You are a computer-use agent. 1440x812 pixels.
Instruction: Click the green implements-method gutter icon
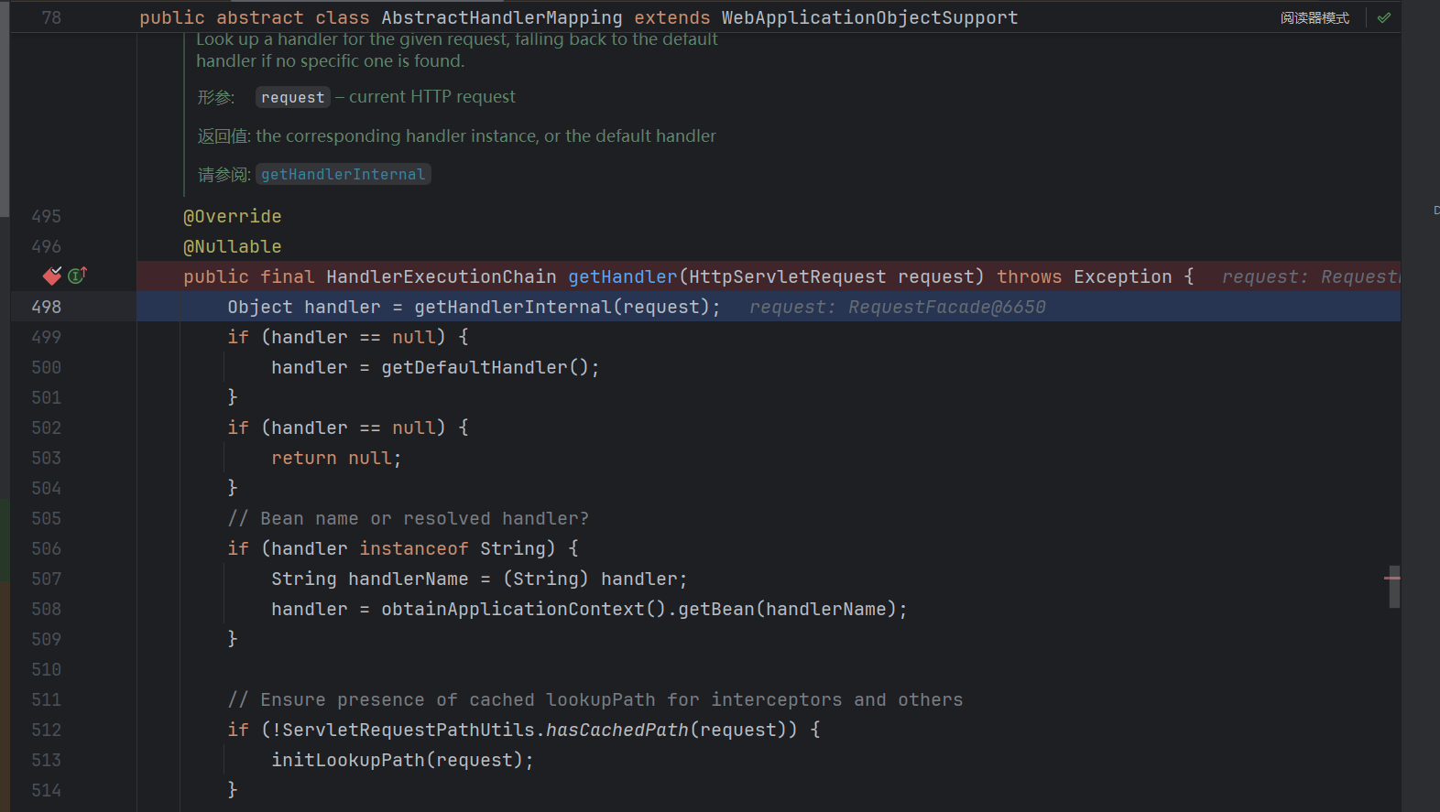click(x=78, y=276)
